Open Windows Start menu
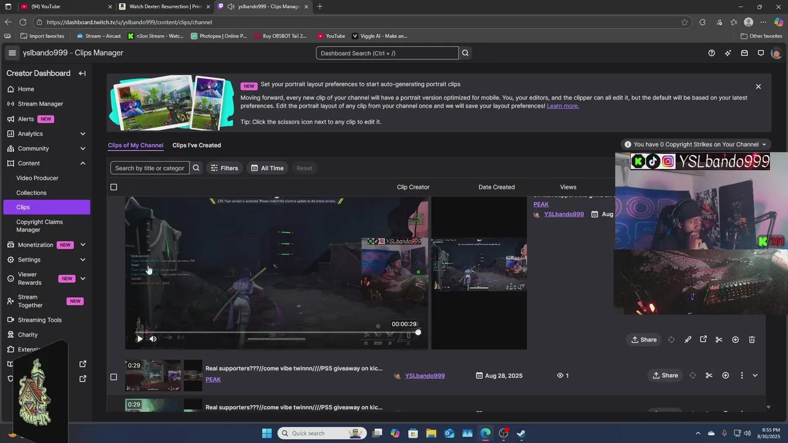788x443 pixels. coord(267,433)
